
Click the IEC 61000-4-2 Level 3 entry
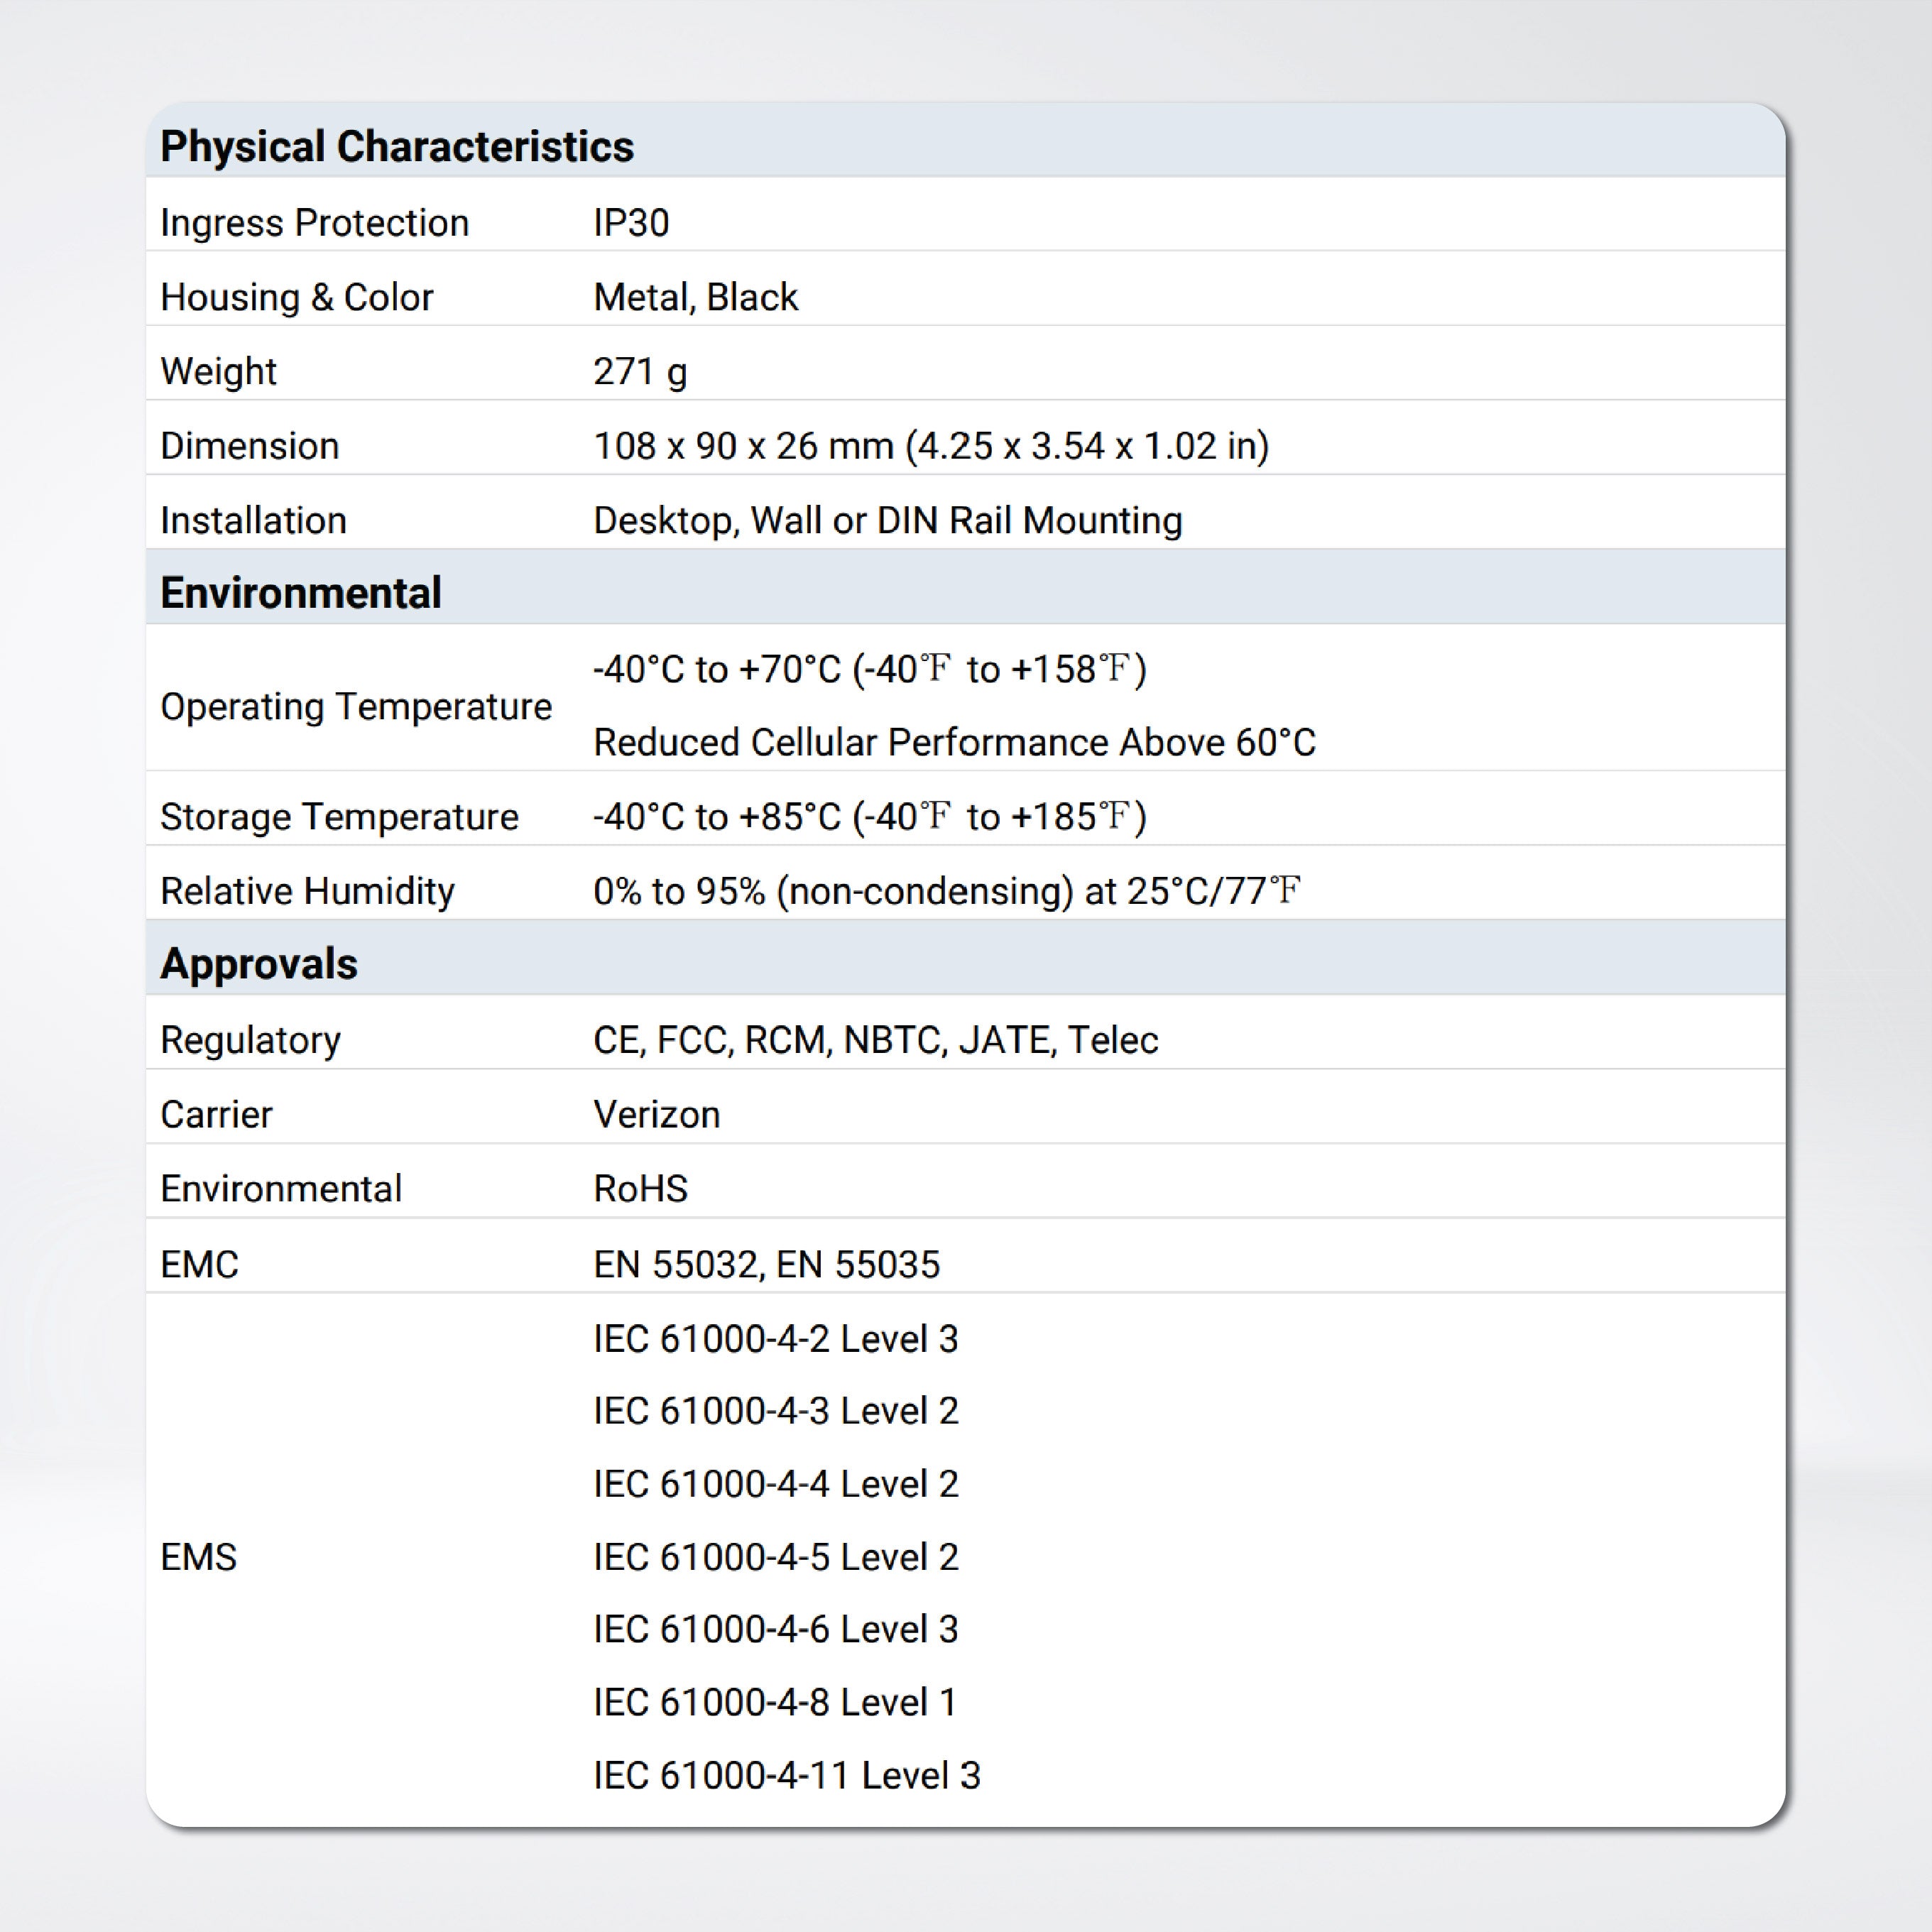click(775, 1339)
